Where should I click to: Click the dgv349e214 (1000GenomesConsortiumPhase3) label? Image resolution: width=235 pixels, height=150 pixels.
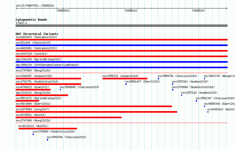(x=48, y=65)
